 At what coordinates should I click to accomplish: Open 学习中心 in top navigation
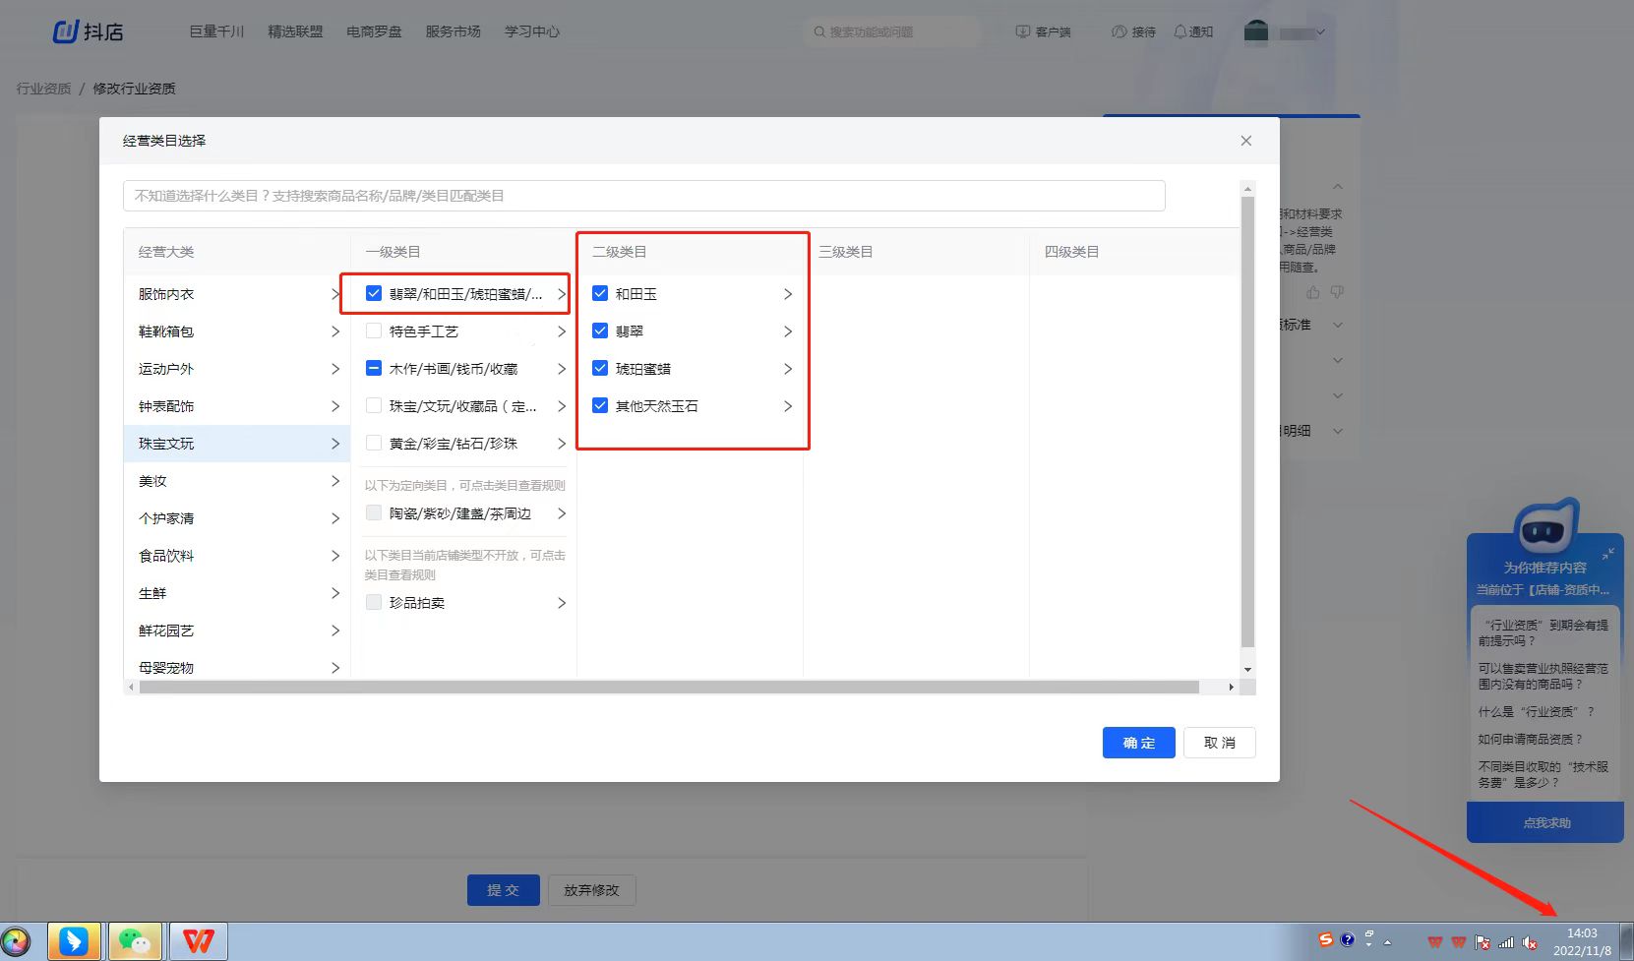[532, 31]
